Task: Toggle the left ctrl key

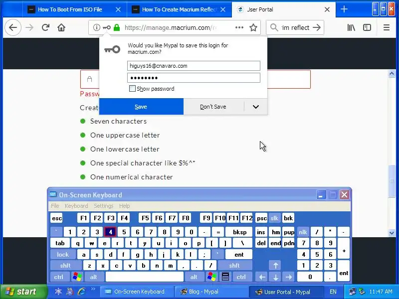Action: (59, 277)
